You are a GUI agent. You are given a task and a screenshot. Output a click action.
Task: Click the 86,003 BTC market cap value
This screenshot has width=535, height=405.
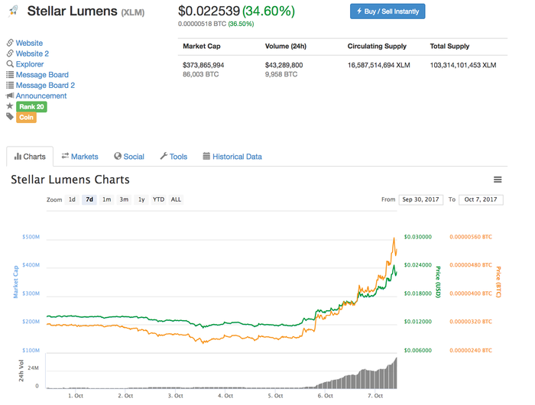coord(200,74)
